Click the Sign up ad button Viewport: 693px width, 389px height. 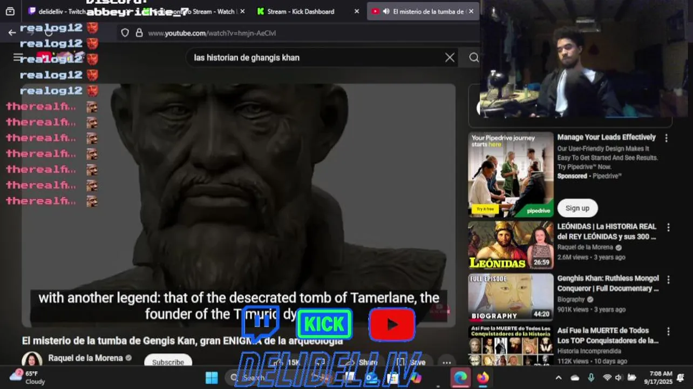[577, 208]
